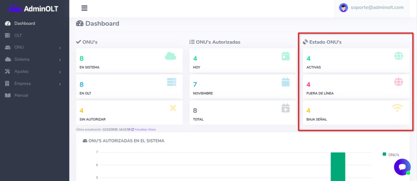This screenshot has width=417, height=181.
Task: Open the chat support bubble
Action: pyautogui.click(x=402, y=167)
